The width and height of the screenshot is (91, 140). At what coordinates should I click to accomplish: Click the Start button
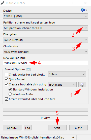click(57, 128)
